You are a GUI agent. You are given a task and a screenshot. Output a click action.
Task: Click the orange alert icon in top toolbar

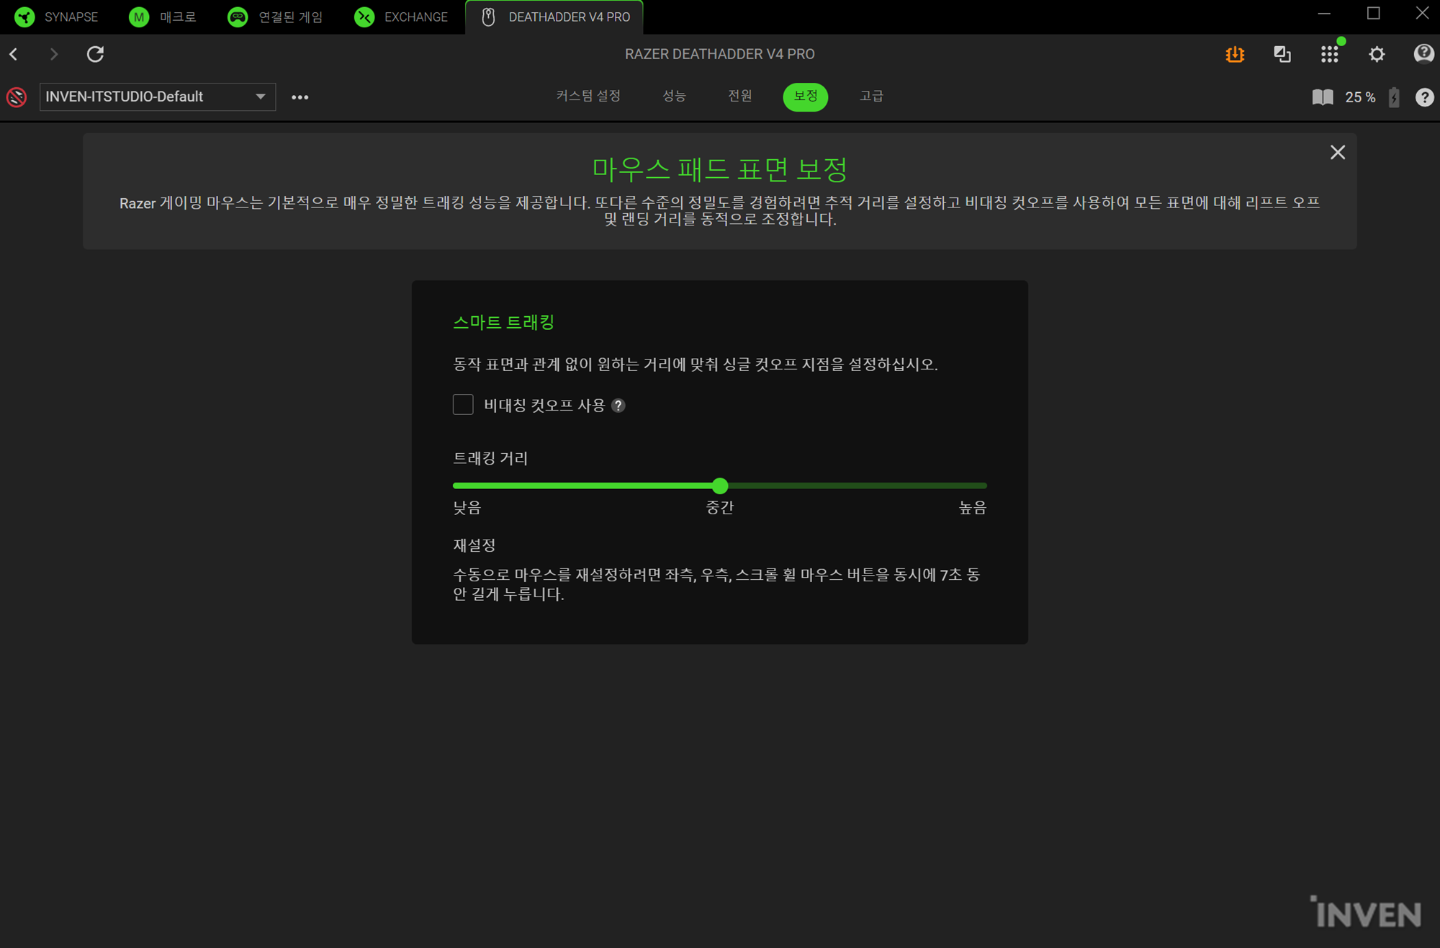1235,54
